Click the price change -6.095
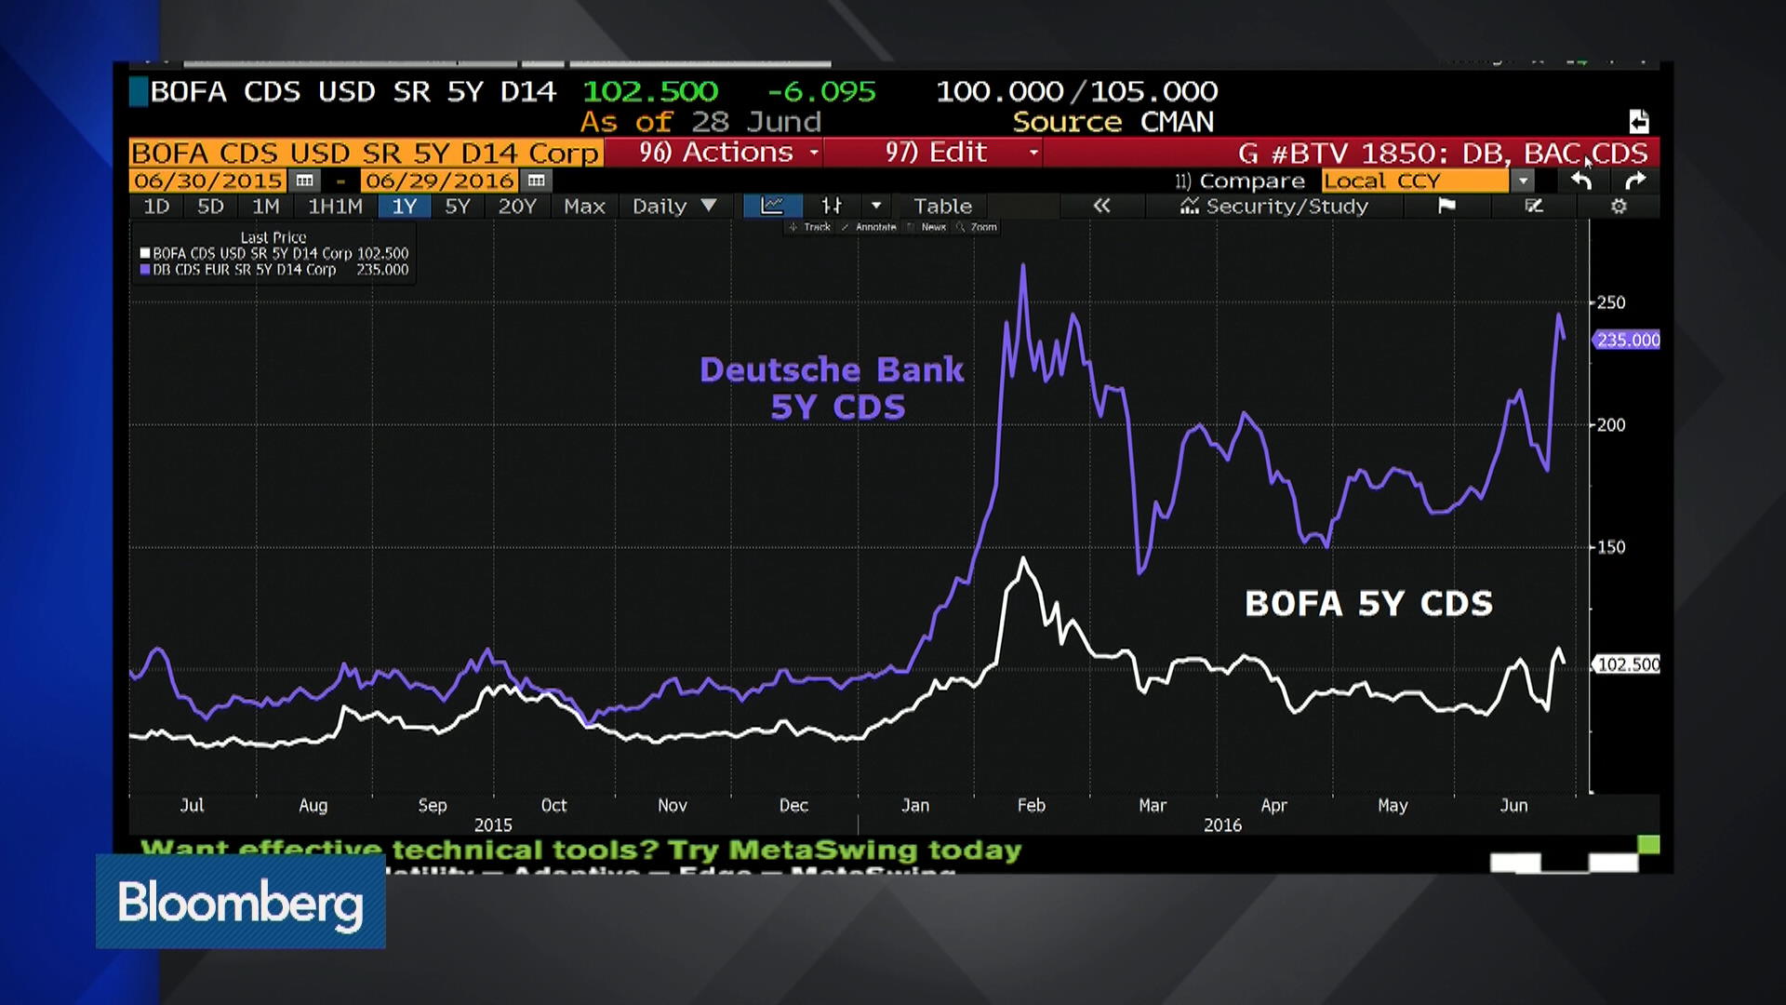The image size is (1786, 1005). 821,91
